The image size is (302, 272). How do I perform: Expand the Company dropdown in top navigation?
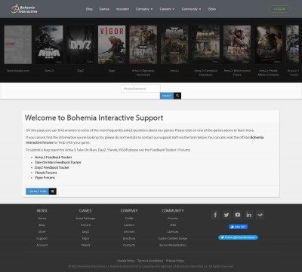point(144,9)
